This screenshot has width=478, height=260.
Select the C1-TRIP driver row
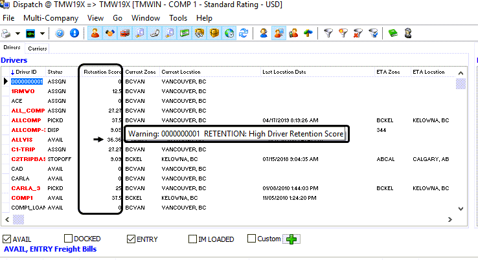[x=229, y=149]
